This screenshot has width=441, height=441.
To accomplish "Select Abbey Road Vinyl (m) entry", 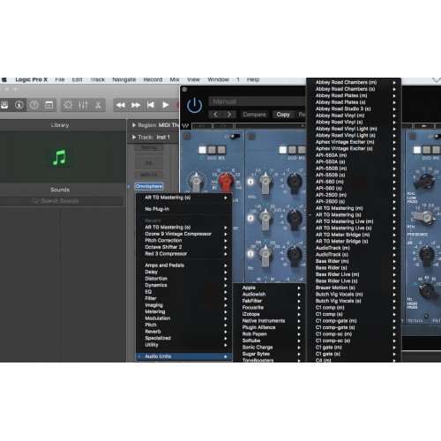I will click(354, 116).
